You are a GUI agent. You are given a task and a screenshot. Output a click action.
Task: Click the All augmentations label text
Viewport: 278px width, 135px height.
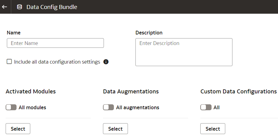click(138, 107)
